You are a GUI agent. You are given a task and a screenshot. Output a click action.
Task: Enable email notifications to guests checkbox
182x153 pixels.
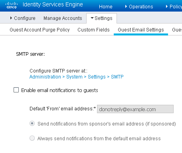pyautogui.click(x=16, y=90)
